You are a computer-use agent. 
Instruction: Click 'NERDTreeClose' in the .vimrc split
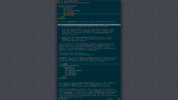[x=68, y=9]
